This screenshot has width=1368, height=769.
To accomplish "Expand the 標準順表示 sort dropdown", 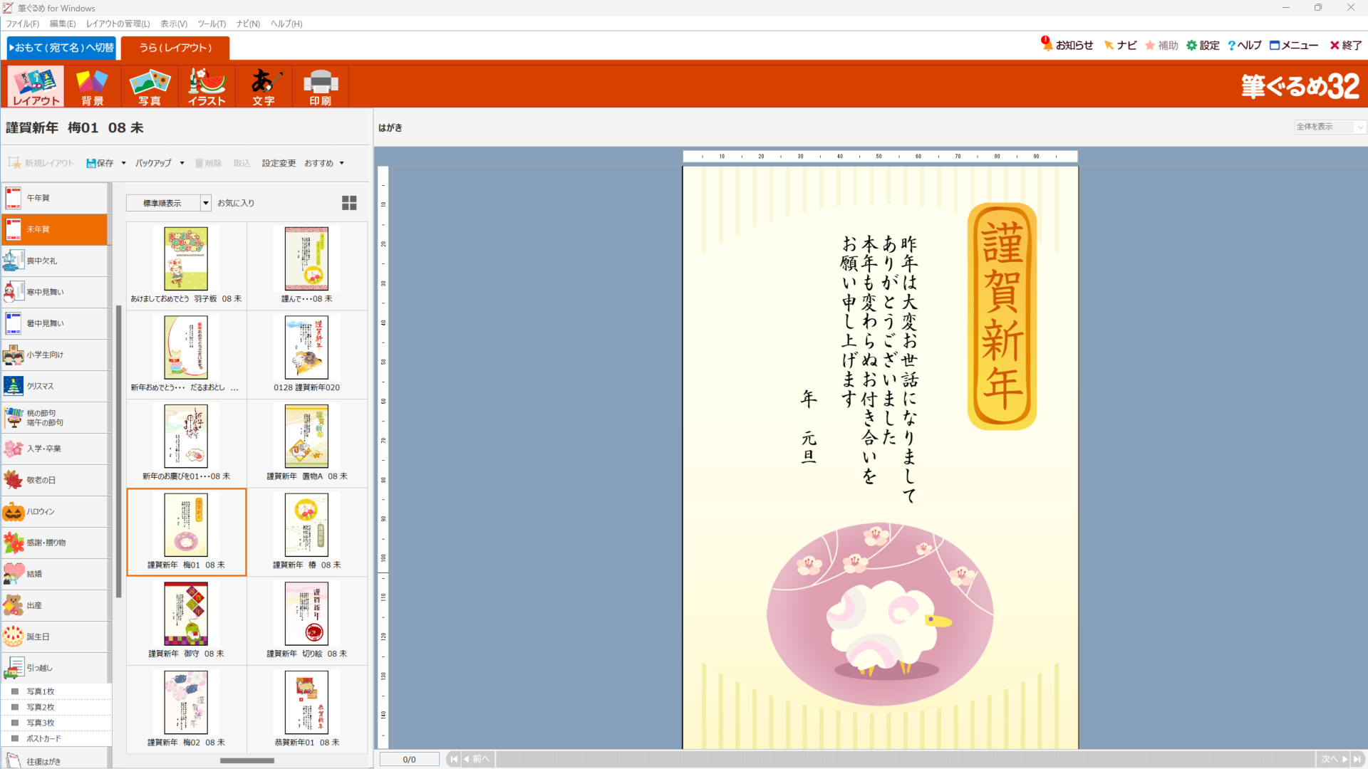I will (206, 203).
